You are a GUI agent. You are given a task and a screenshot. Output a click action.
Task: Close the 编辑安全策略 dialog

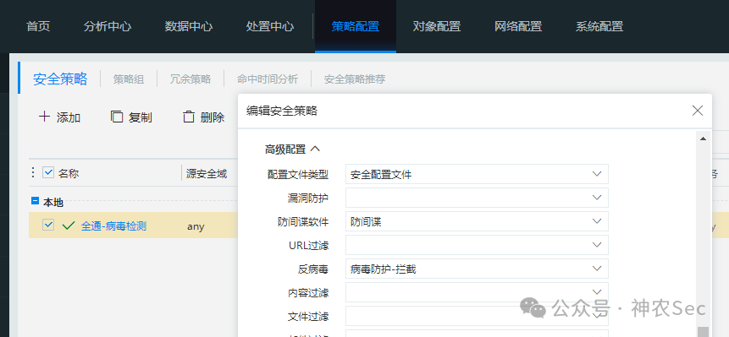click(698, 111)
